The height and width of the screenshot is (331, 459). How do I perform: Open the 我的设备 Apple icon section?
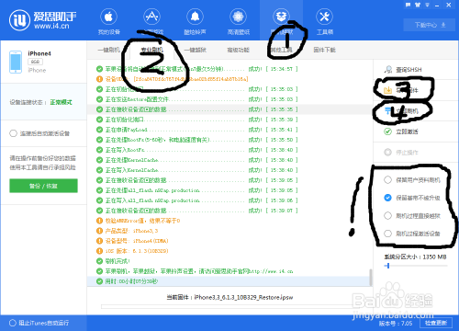click(108, 17)
